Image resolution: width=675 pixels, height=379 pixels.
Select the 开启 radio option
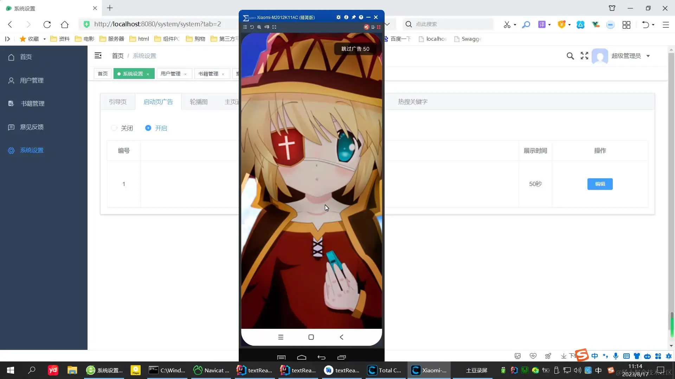[148, 128]
